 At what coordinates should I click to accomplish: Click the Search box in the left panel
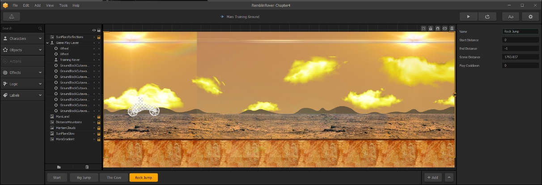coord(22,28)
